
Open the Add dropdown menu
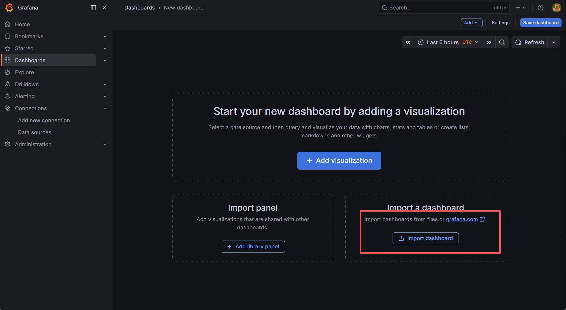click(472, 23)
